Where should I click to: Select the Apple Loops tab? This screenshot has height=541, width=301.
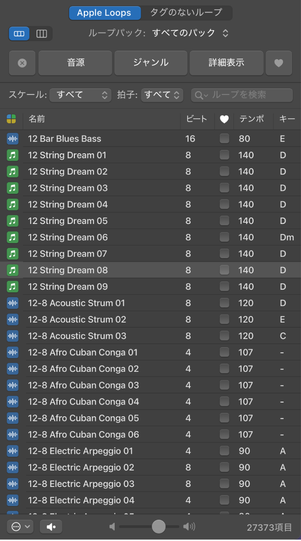pos(104,13)
